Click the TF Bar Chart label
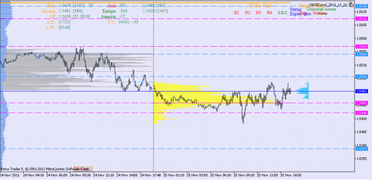Screen dimensions: 372x180 pyautogui.click(x=260, y=6)
